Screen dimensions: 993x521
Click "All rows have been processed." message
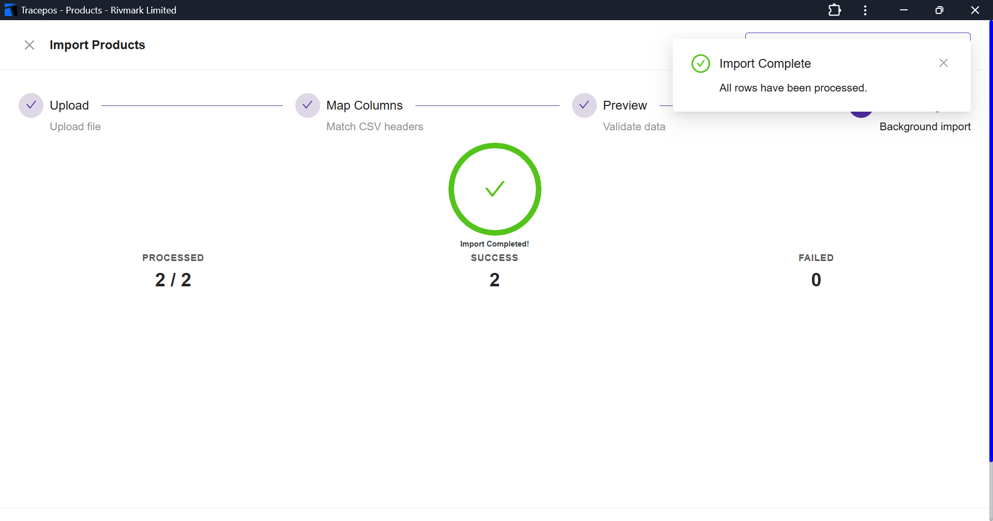coord(793,88)
